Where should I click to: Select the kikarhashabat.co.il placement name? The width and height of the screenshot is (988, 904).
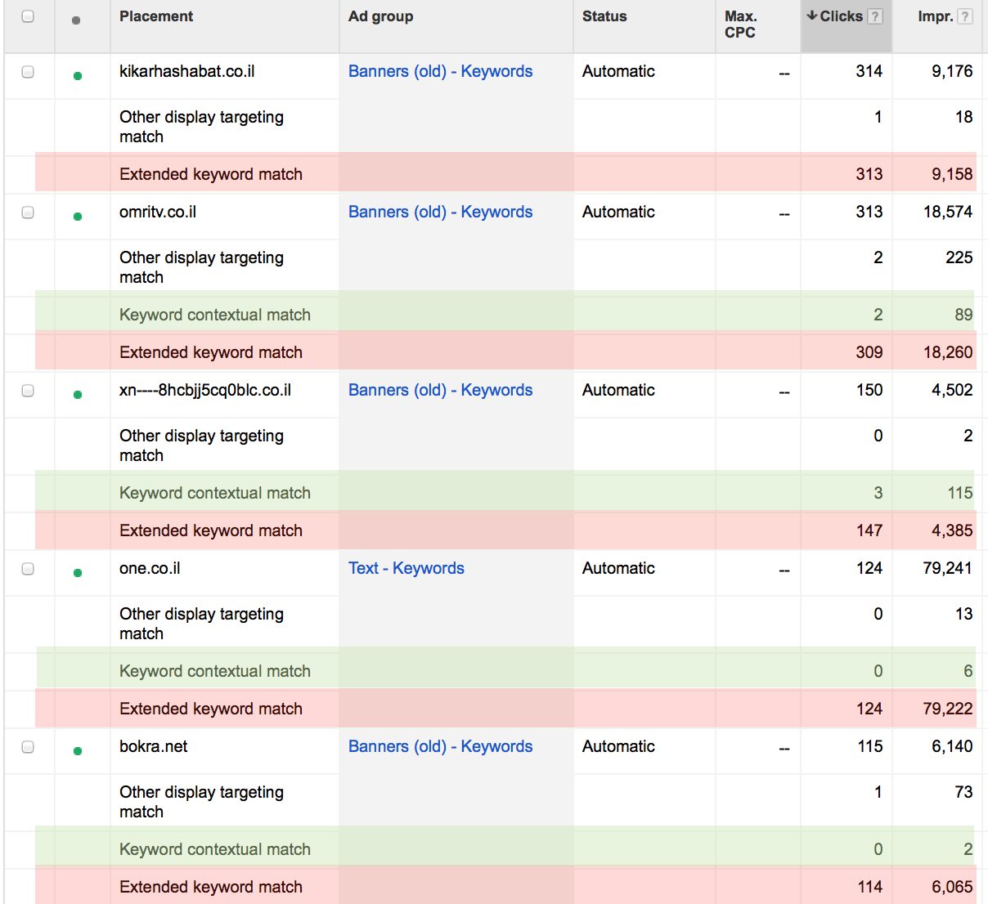tap(187, 71)
